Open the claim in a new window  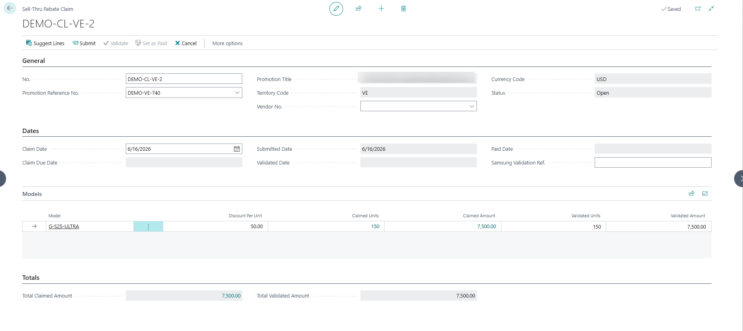[698, 8]
